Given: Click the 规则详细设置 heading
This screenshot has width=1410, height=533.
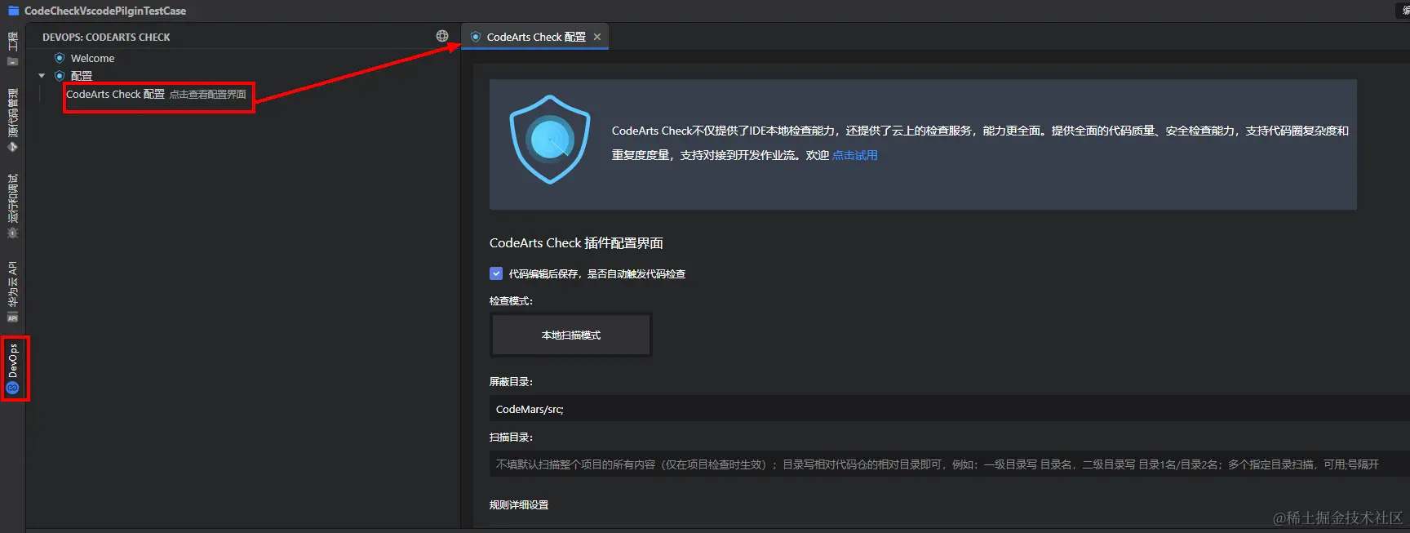Looking at the screenshot, I should tap(519, 505).
